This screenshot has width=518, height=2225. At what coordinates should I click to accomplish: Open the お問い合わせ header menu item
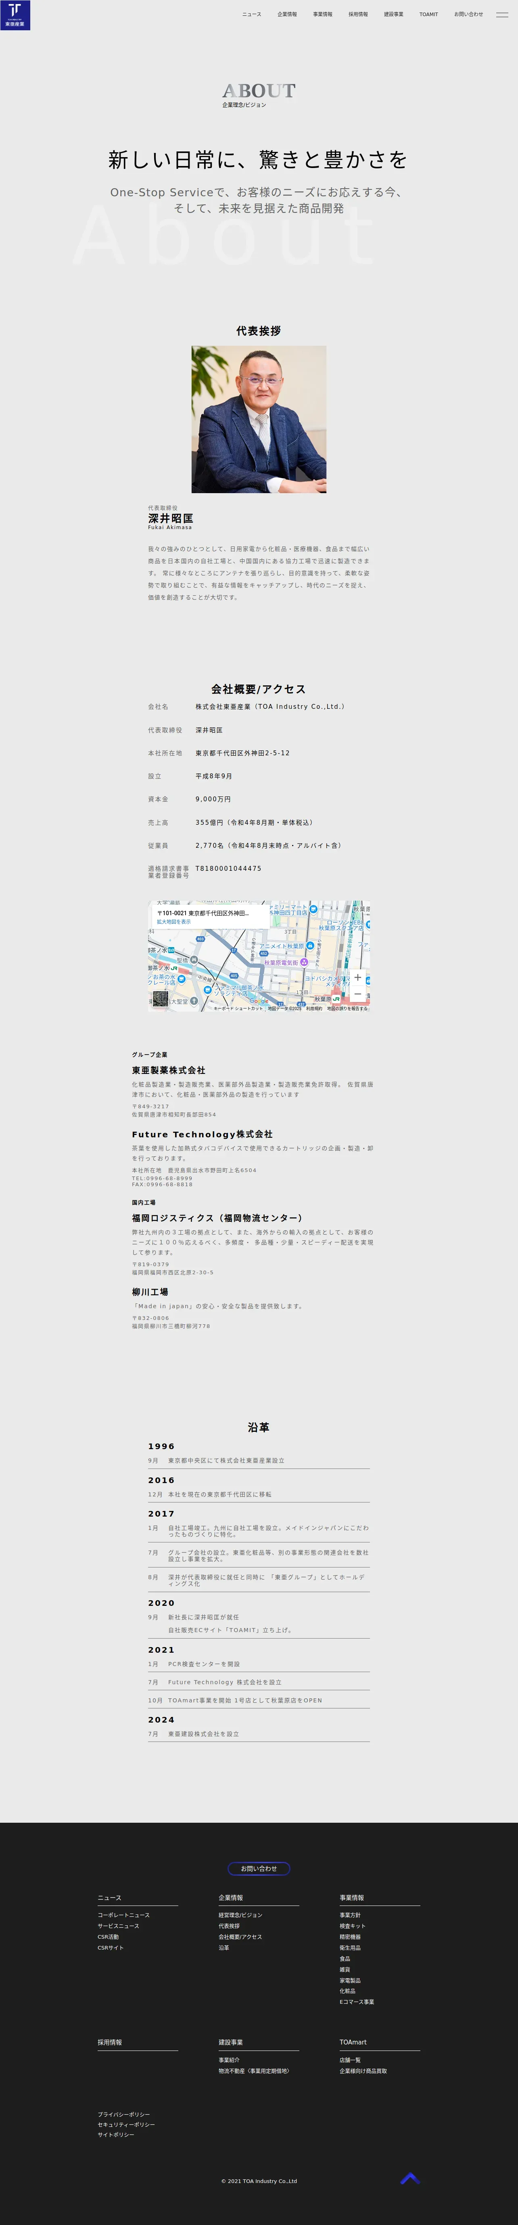469,15
